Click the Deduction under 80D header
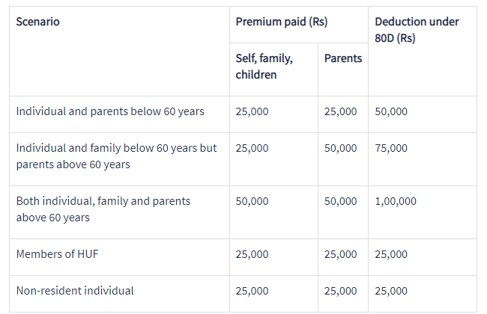The height and width of the screenshot is (314, 487). (x=417, y=30)
